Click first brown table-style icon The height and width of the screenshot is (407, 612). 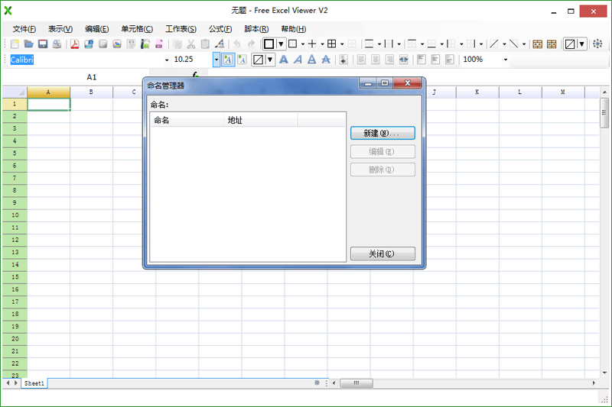tap(538, 44)
